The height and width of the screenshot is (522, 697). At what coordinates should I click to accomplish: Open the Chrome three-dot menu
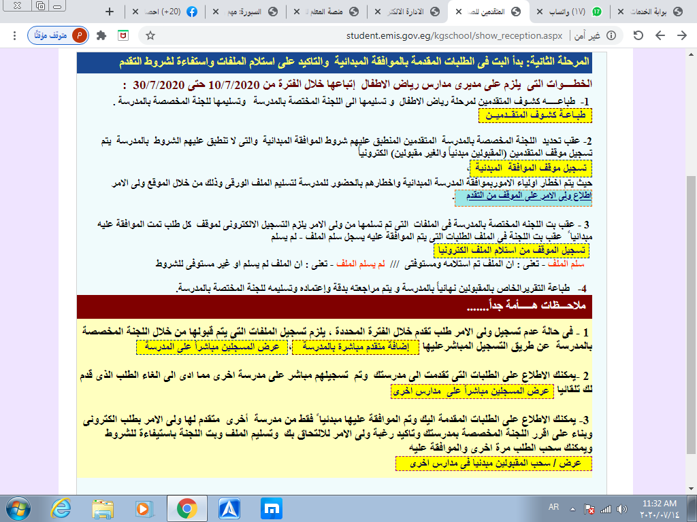point(15,35)
